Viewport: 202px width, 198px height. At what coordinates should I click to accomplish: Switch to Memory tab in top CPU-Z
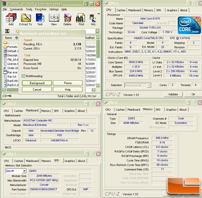(x=148, y=10)
